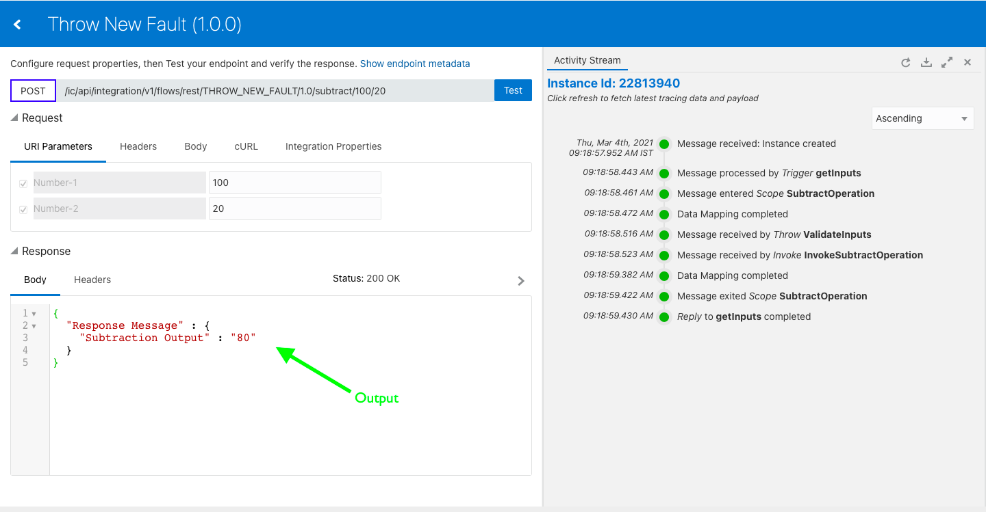Fold JSON at line 1 arrow
986x512 pixels.
click(x=34, y=314)
